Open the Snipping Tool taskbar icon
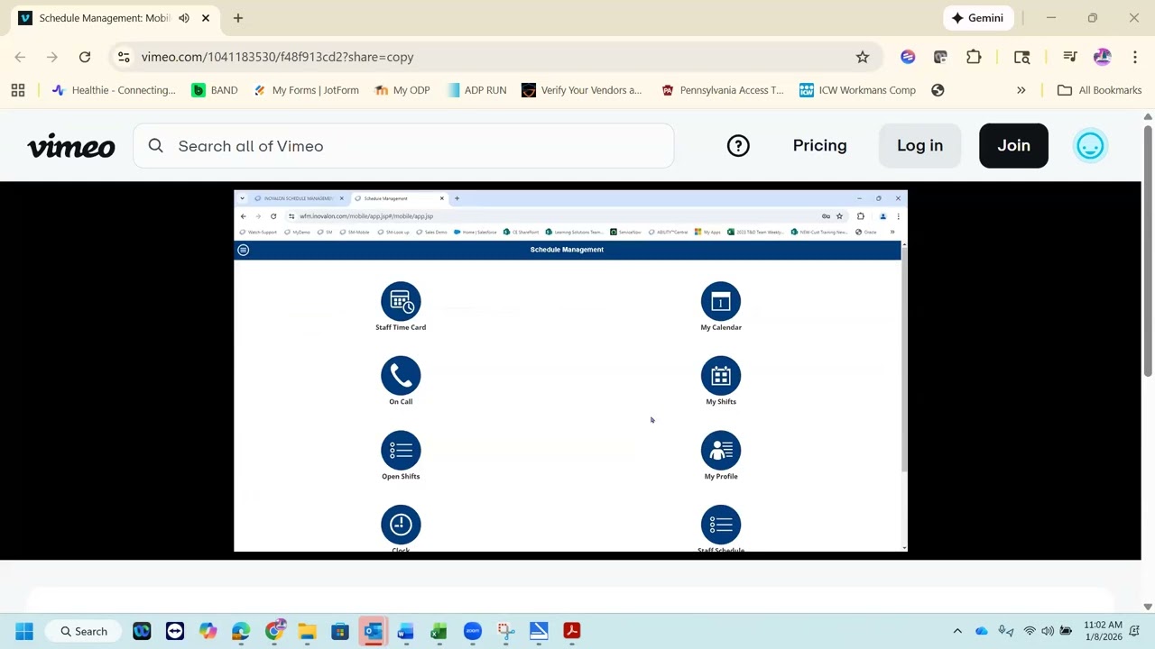The width and height of the screenshot is (1155, 649). coord(506,631)
